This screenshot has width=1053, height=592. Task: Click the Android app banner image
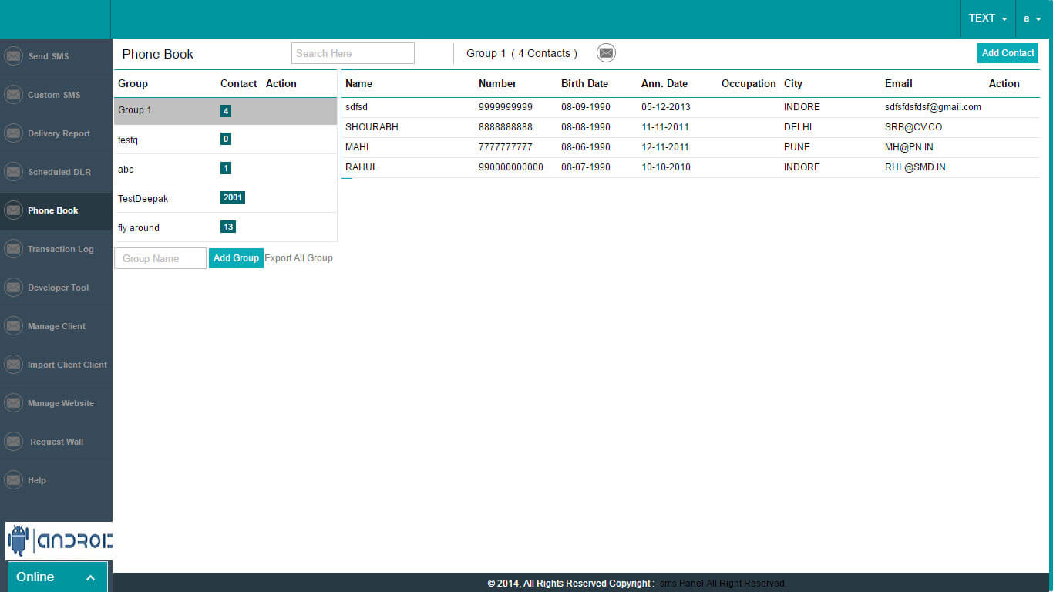(x=59, y=541)
